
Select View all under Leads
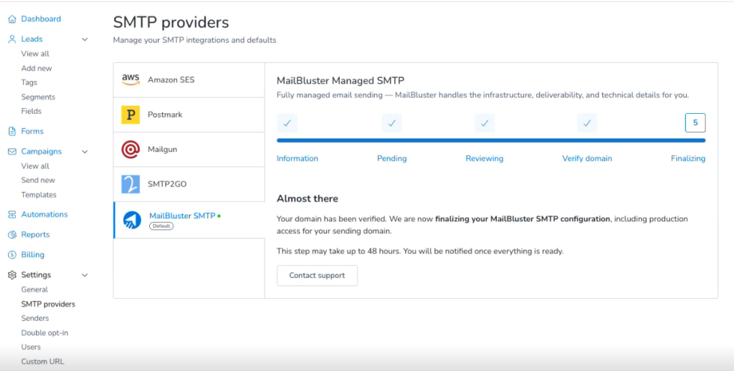35,54
